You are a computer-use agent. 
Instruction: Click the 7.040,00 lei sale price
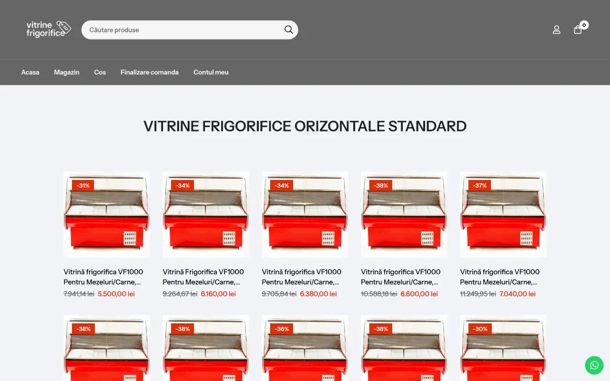pos(518,294)
